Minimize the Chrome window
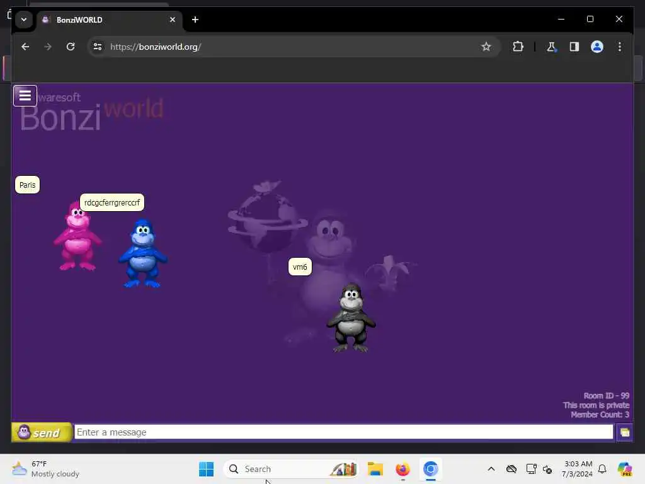The width and height of the screenshot is (645, 484). click(x=561, y=19)
